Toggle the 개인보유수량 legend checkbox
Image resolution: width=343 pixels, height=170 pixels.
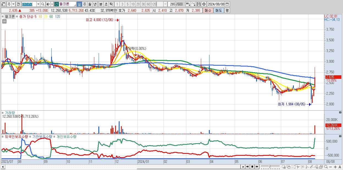pos(54,136)
